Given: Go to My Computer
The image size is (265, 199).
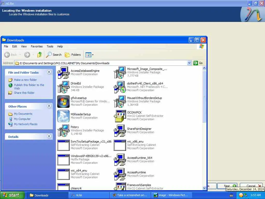Looking at the screenshot, I should pos(22,119).
